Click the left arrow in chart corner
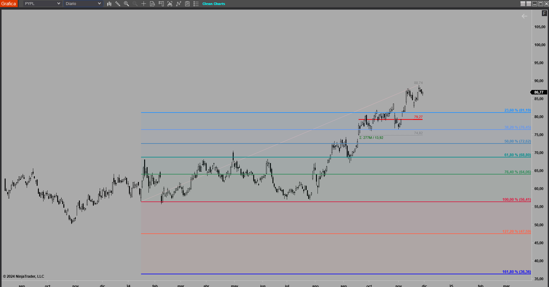Viewport: 549px width, 287px height. tap(524, 16)
